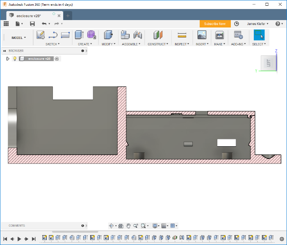Open the MODIFY menu
287x245 pixels.
pos(108,44)
